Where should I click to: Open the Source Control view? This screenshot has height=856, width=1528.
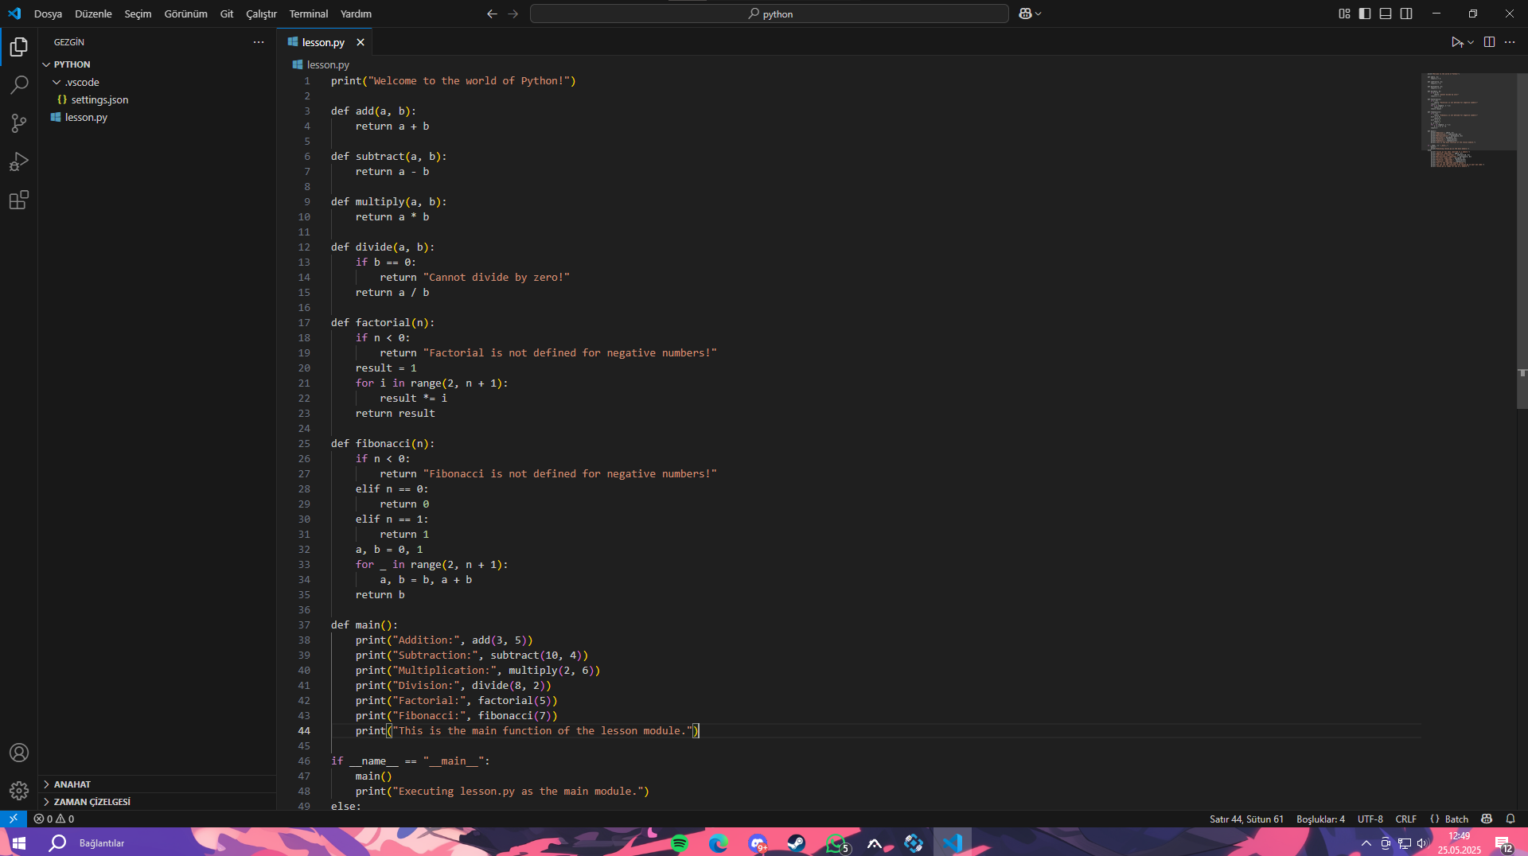pos(19,123)
